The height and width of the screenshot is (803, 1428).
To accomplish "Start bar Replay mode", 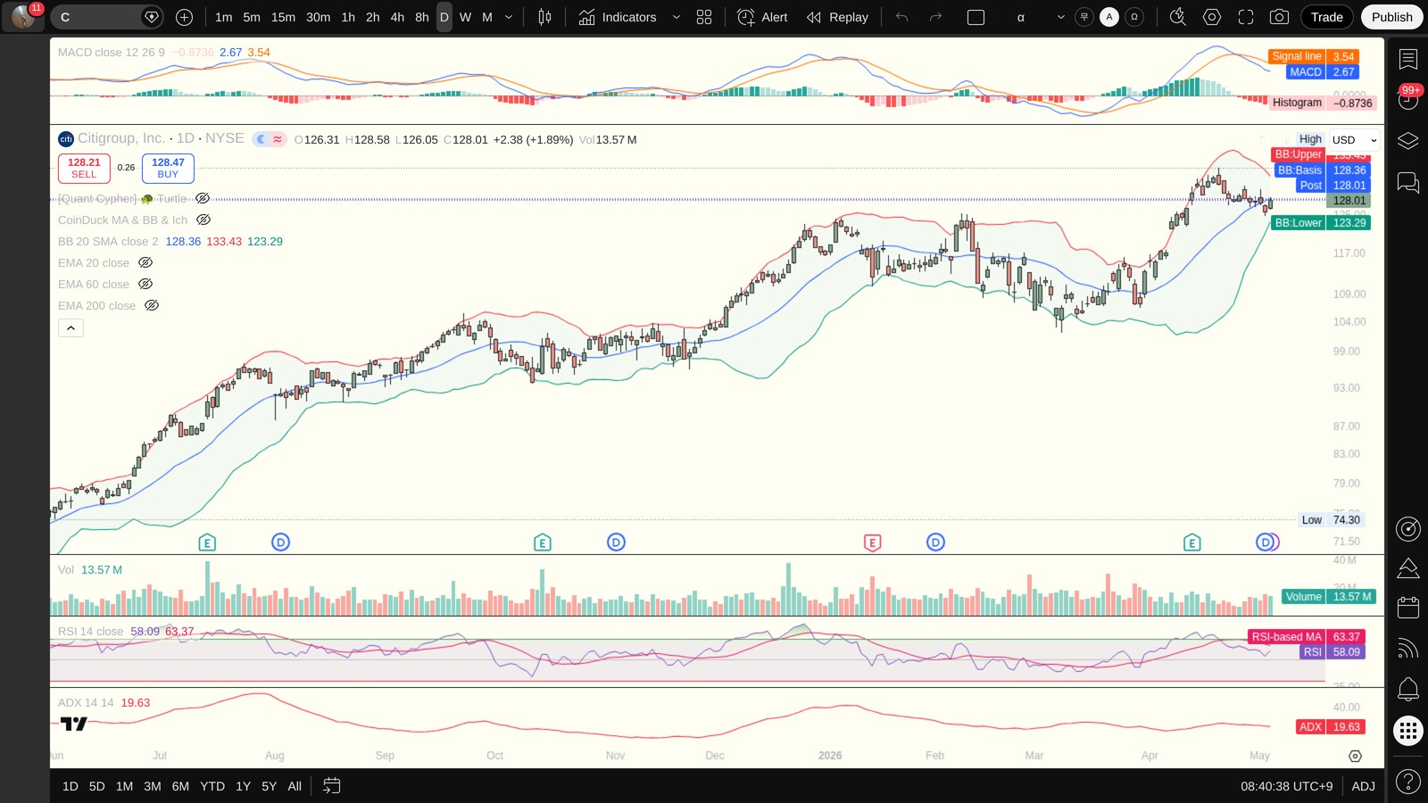I will (837, 17).
